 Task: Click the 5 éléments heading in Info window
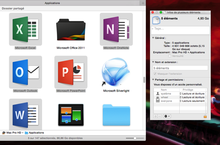169,18
